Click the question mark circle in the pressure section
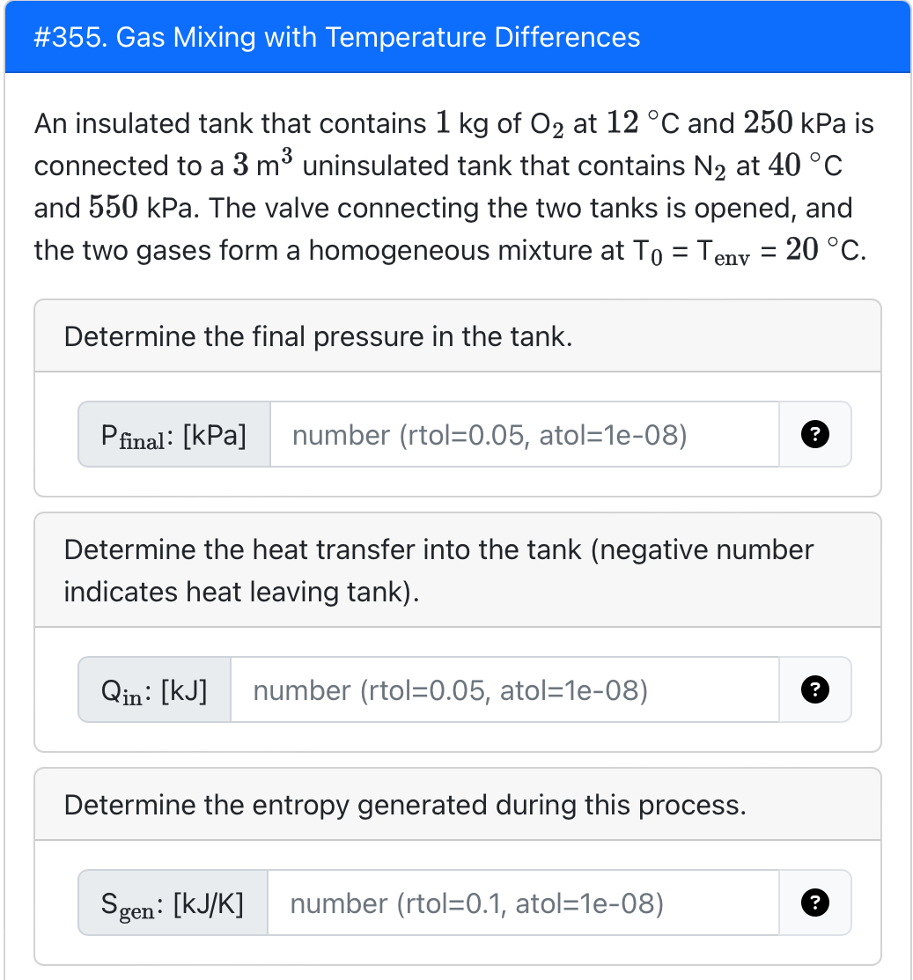Viewport: 913px width, 980px height. coord(814,434)
